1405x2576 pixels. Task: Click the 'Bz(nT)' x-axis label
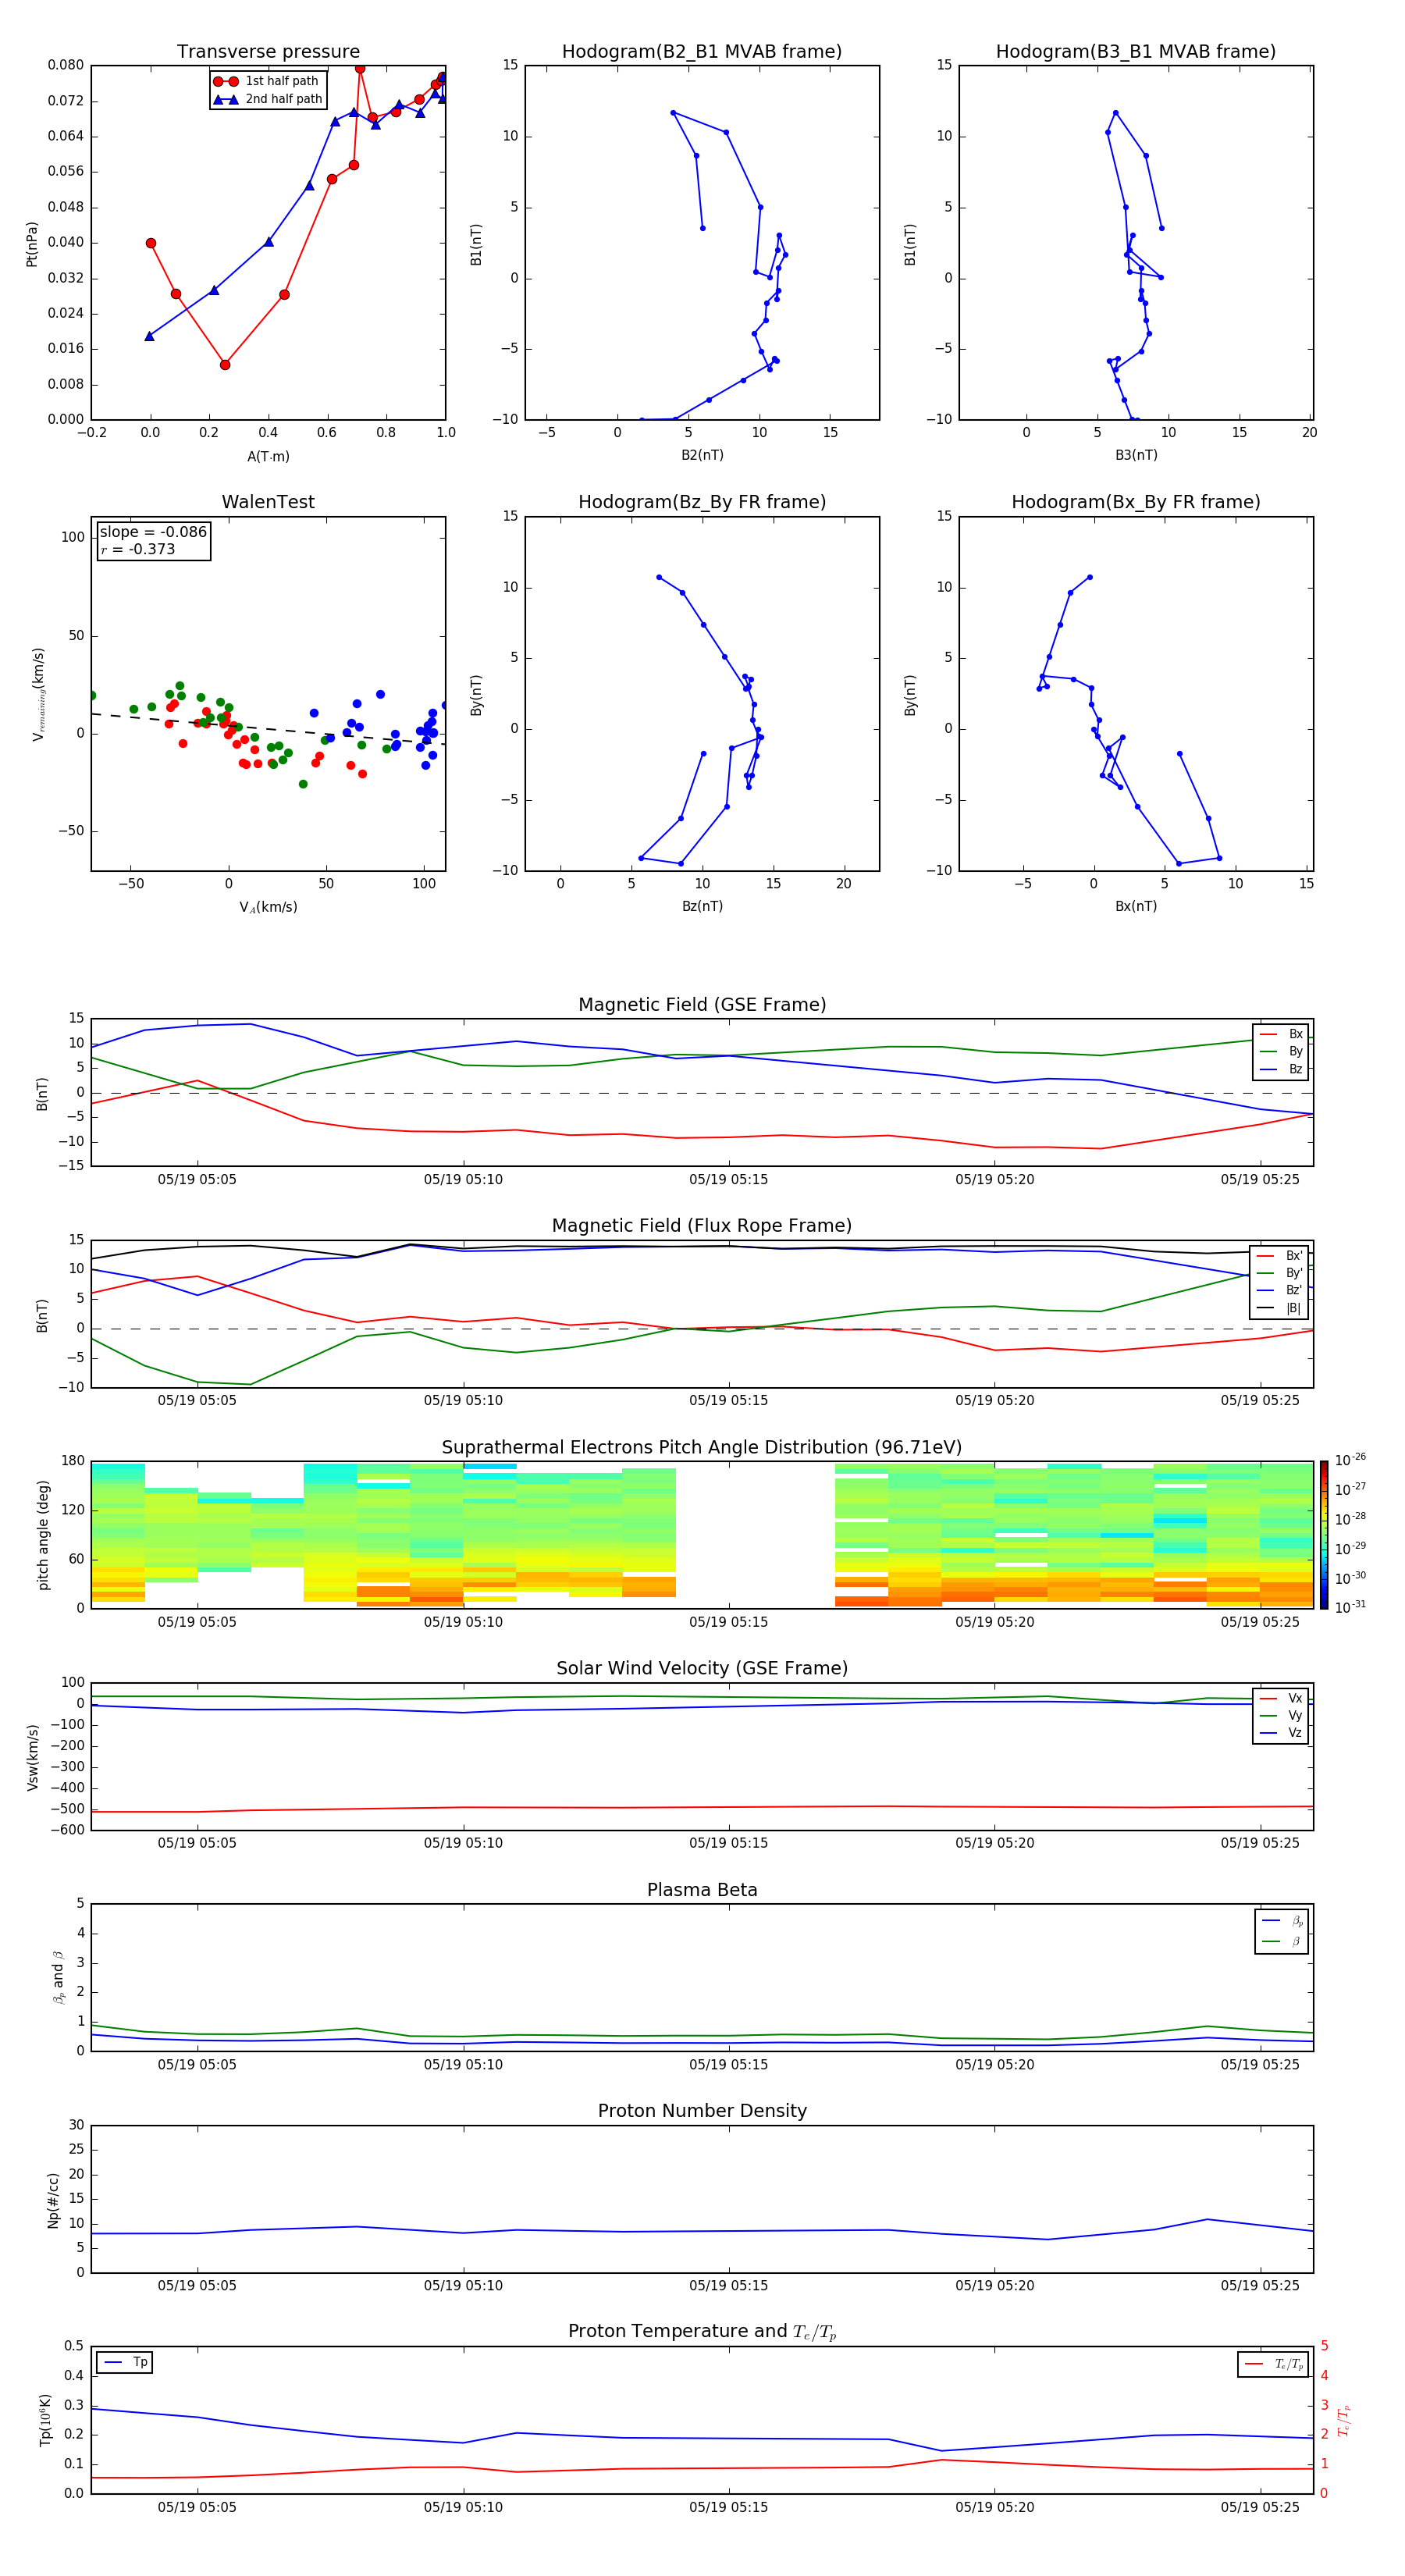(702, 906)
